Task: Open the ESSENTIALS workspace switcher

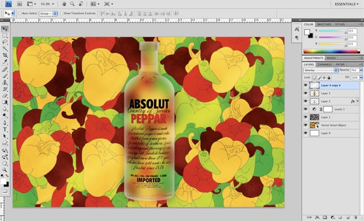Action: tap(346, 4)
